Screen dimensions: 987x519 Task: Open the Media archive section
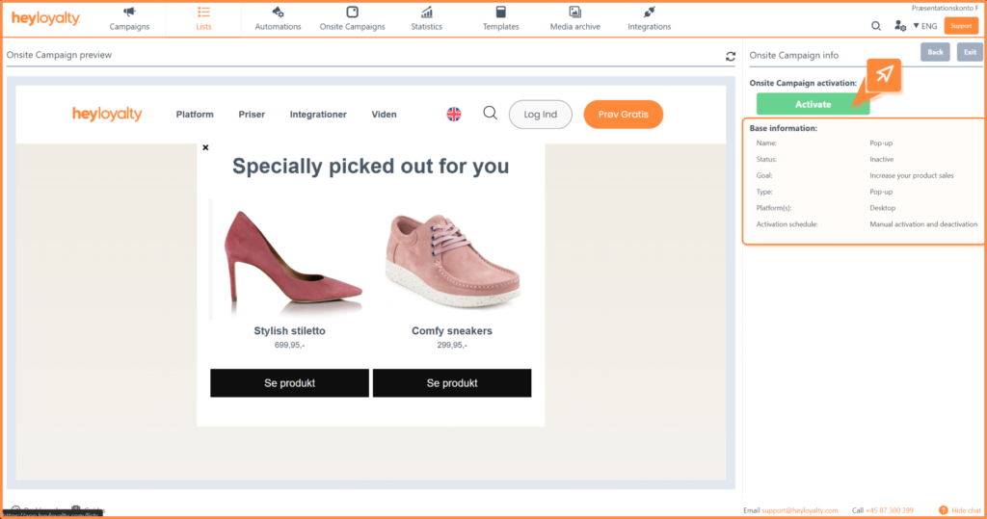[574, 18]
